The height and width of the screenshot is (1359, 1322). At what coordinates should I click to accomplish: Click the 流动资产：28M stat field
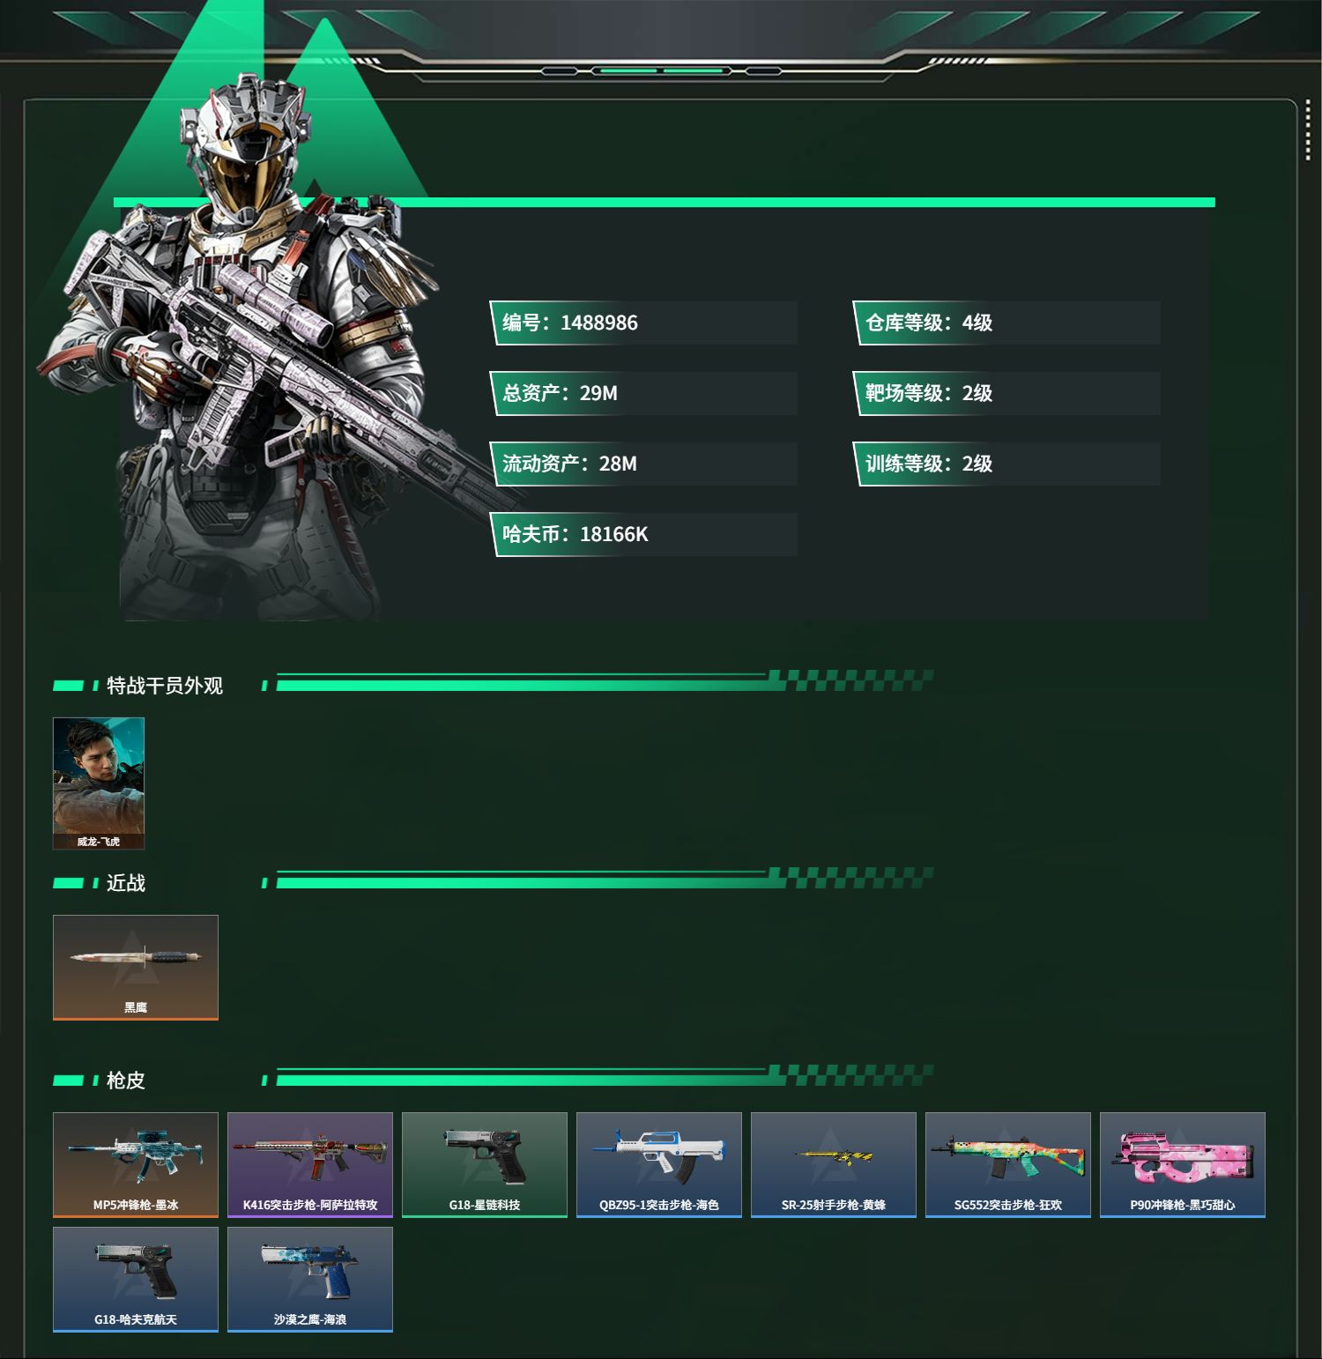click(643, 464)
